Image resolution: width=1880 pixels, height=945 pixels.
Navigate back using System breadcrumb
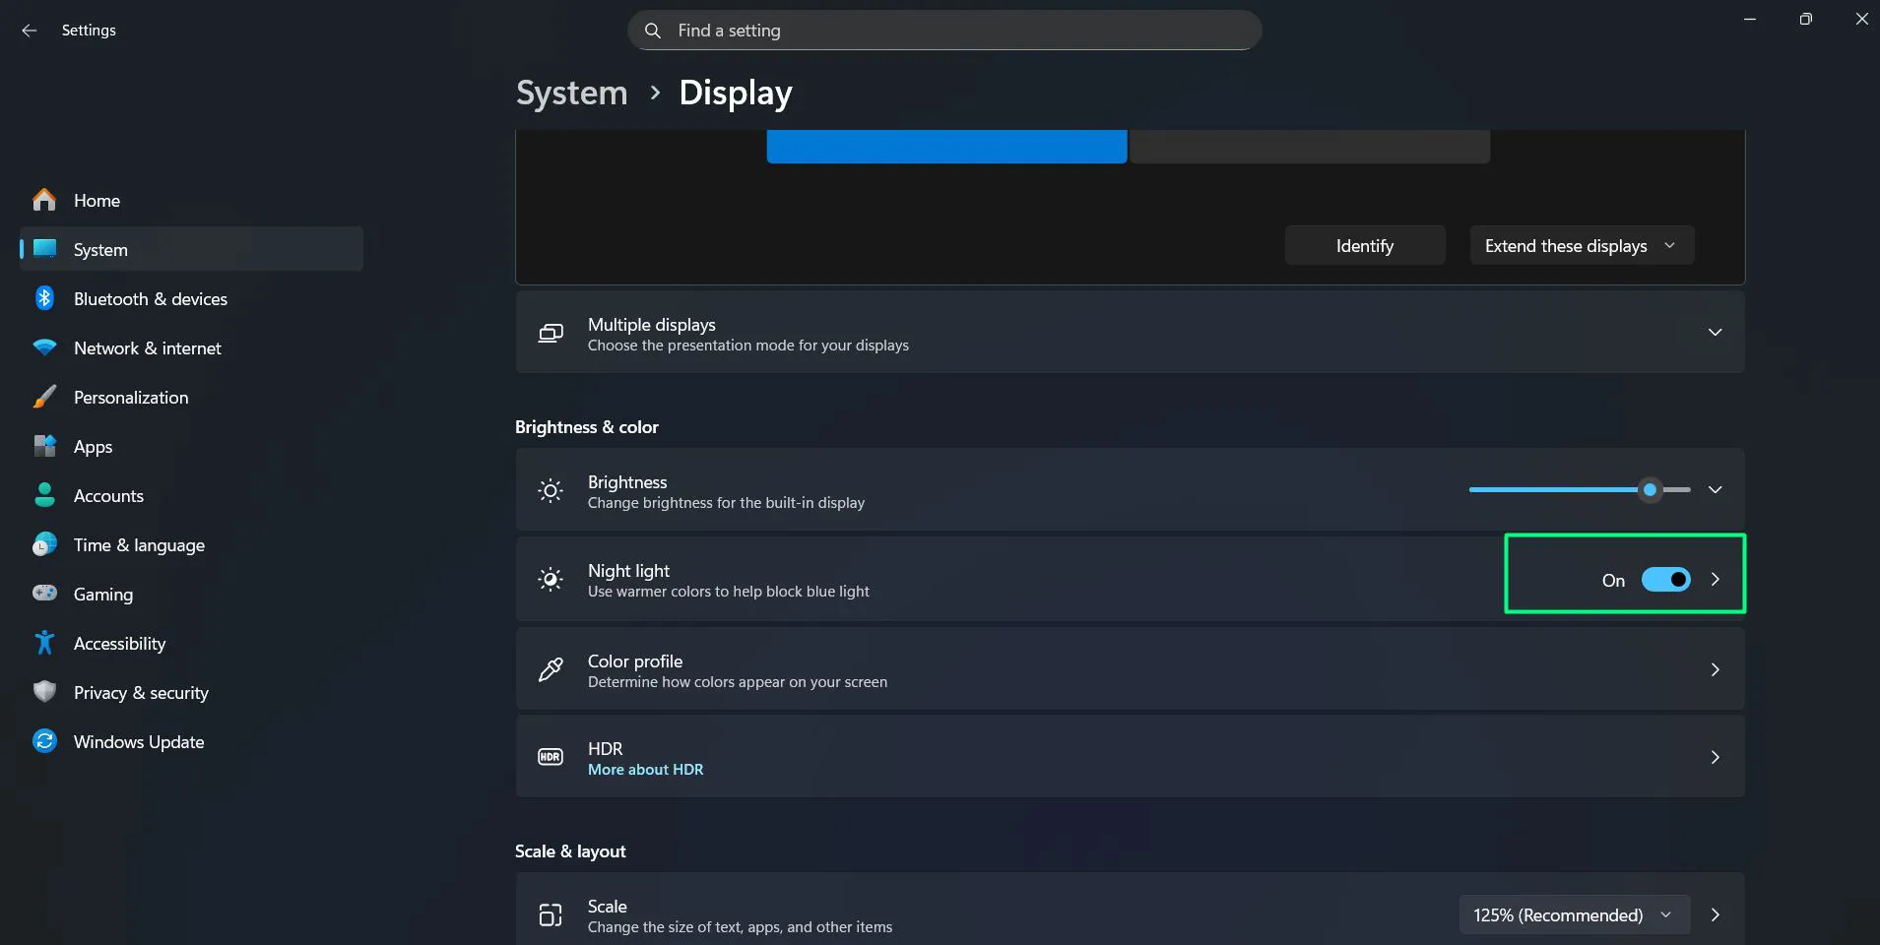(571, 92)
